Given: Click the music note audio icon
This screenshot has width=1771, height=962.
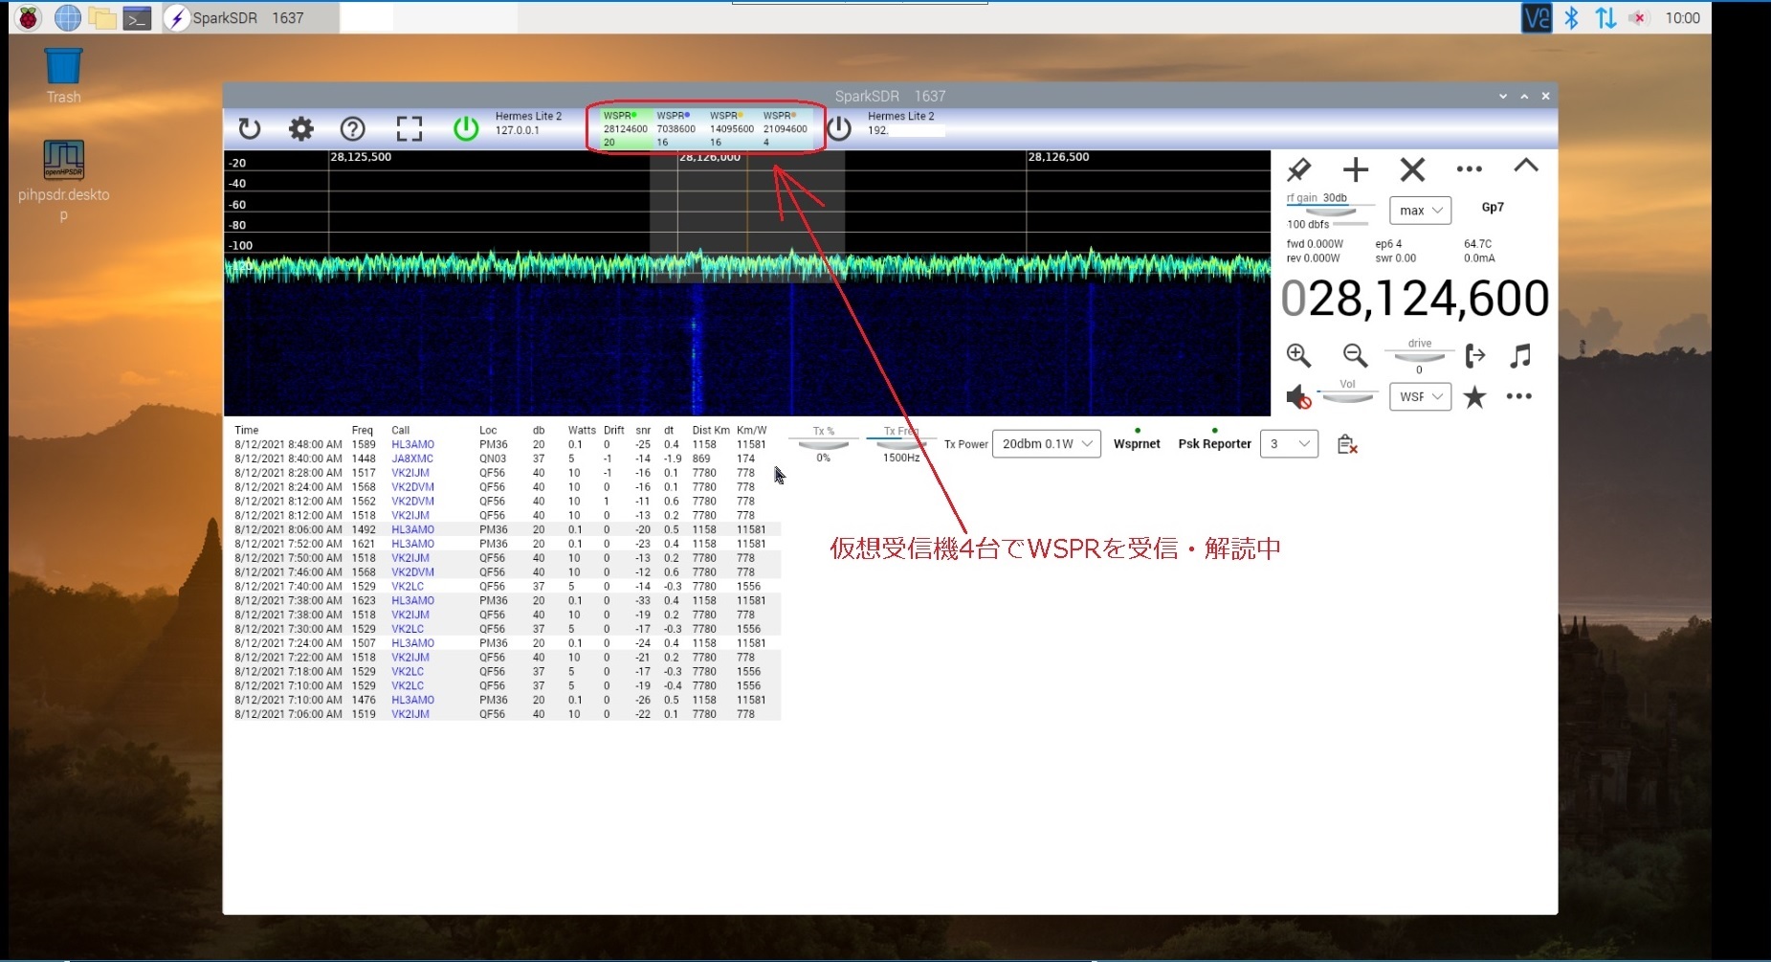Looking at the screenshot, I should tap(1519, 356).
